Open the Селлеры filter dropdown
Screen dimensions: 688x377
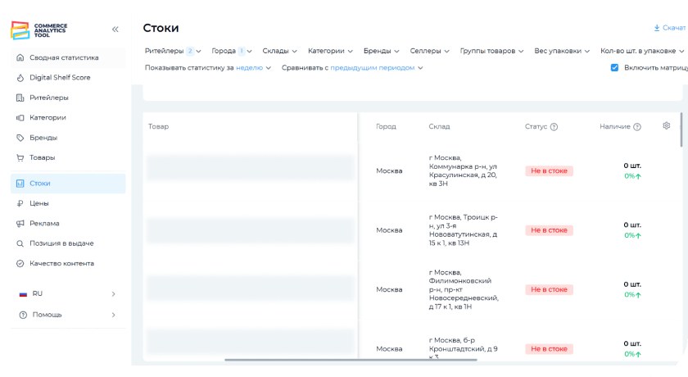click(429, 51)
